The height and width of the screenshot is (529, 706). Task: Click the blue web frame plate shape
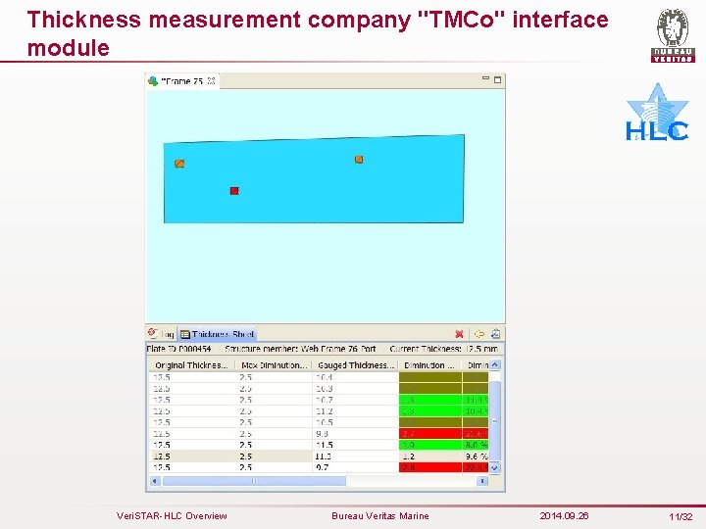tap(314, 180)
